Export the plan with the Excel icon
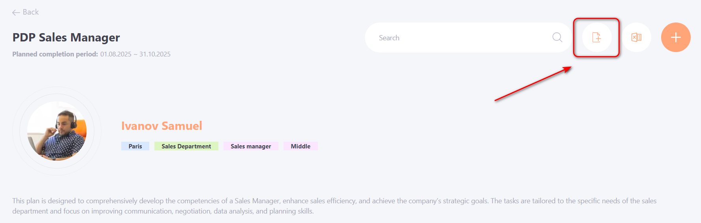Viewport: 701px width, 223px height. 636,37
